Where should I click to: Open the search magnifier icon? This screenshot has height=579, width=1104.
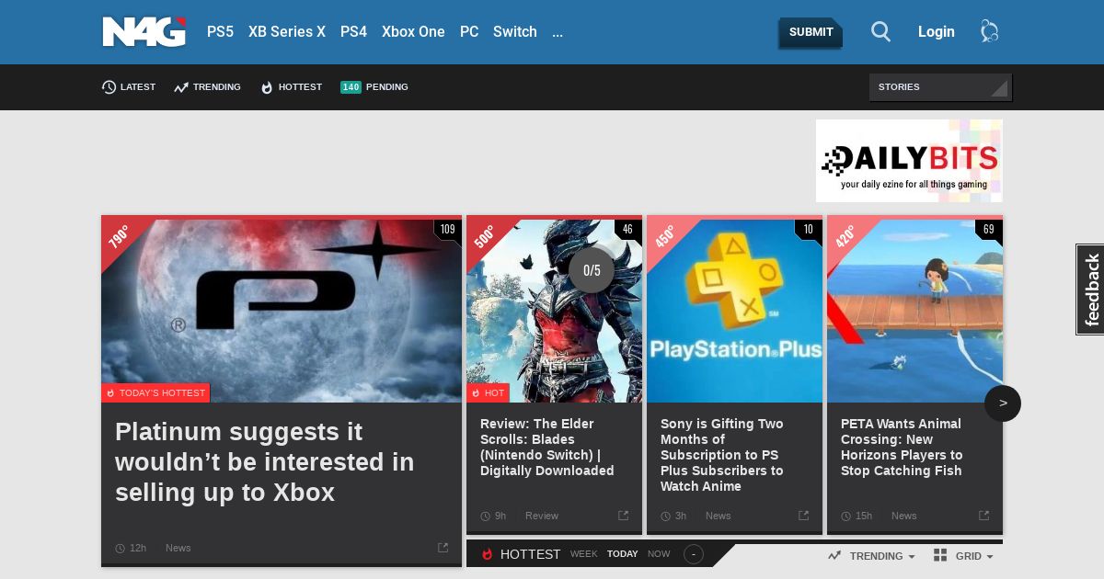(x=880, y=32)
